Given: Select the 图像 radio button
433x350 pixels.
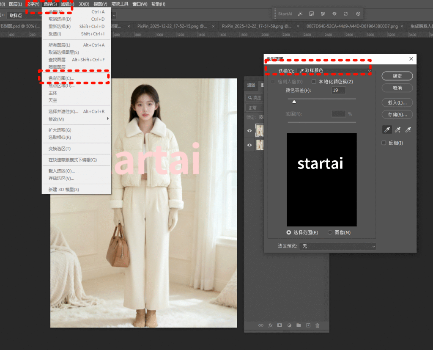Looking at the screenshot, I should click(330, 232).
